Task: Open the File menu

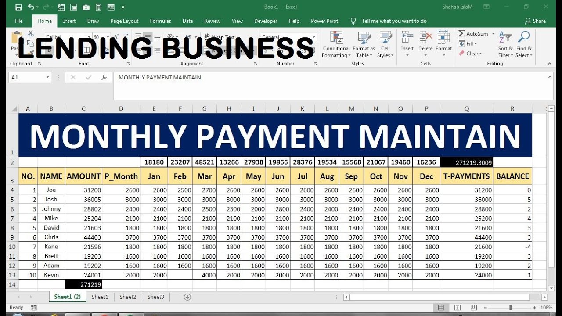Action: point(18,21)
